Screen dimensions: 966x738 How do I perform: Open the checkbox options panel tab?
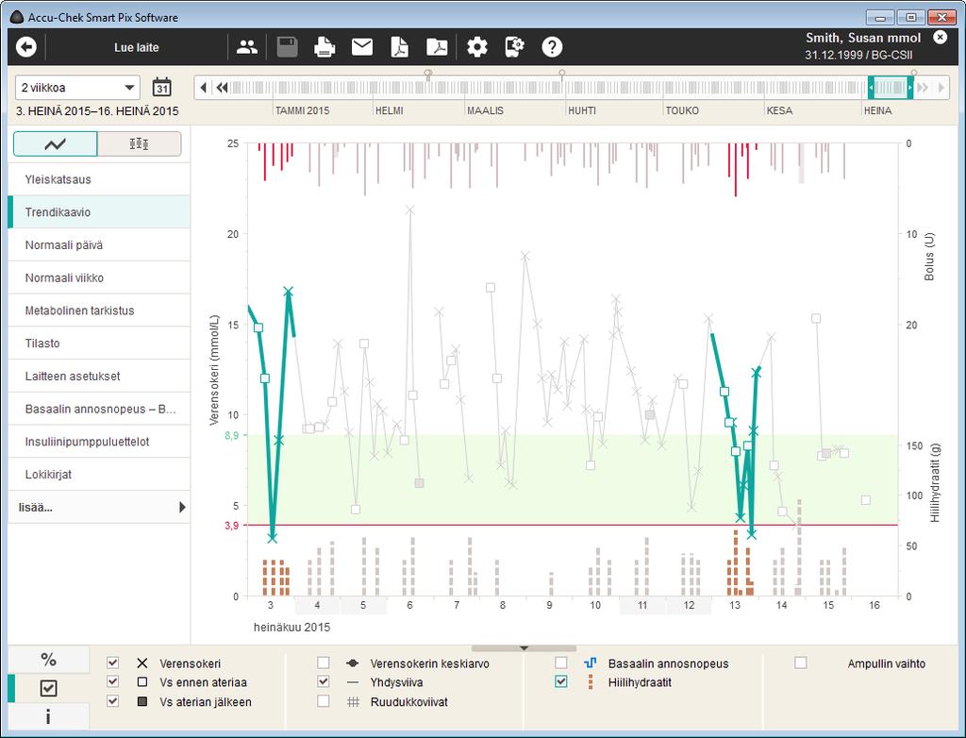49,688
